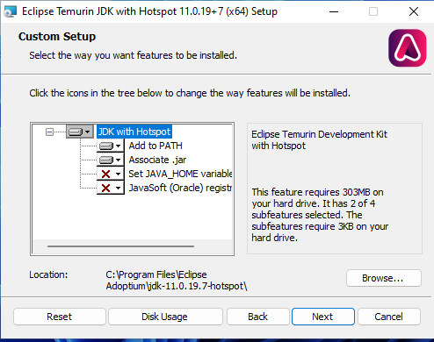Open install-state dropdown for Associate .jar
Screen dimensions: 434x342
(x=111, y=160)
